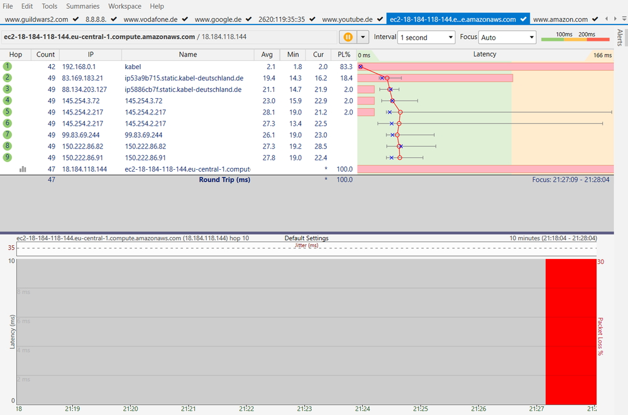Click the Jitter (ms) graph strip
This screenshot has height=415, width=628.
pyautogui.click(x=306, y=248)
